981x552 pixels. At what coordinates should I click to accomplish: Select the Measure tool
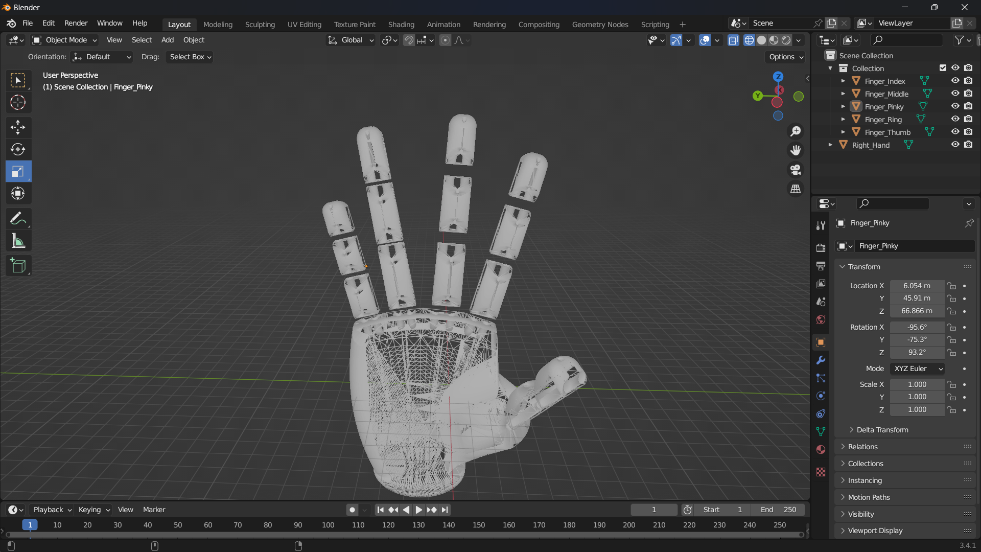[x=18, y=241]
